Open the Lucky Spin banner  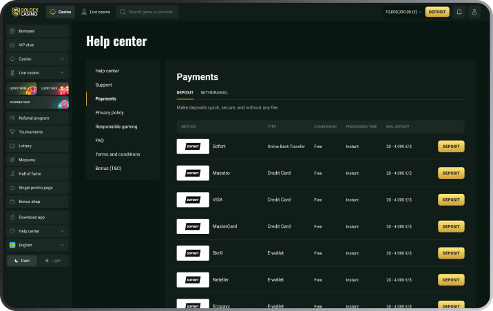(21, 88)
